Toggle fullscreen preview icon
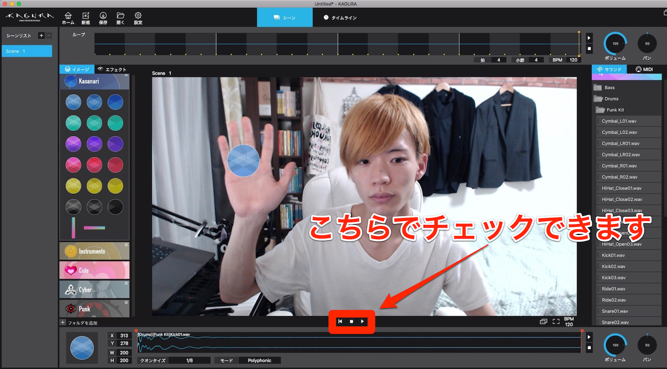 click(x=556, y=321)
